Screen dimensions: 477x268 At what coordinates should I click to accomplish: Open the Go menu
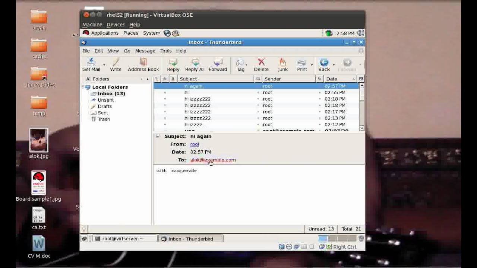tap(127, 51)
